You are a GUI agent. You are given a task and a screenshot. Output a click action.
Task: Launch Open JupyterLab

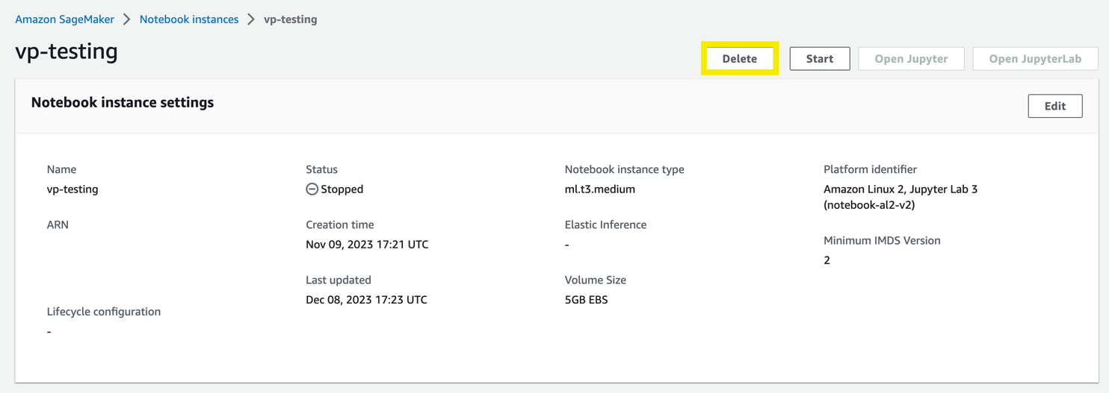coord(1034,59)
